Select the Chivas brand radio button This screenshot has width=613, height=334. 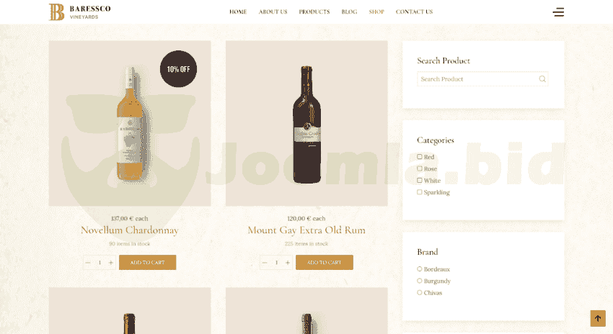click(x=420, y=292)
